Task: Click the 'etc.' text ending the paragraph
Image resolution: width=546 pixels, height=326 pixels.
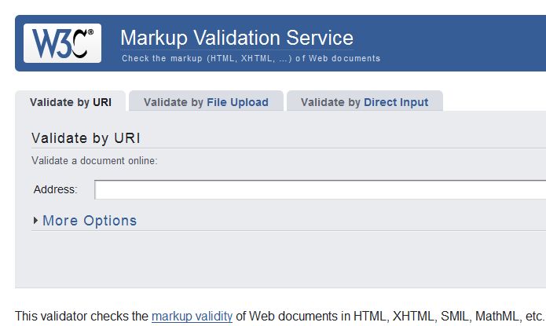Action: 535,317
